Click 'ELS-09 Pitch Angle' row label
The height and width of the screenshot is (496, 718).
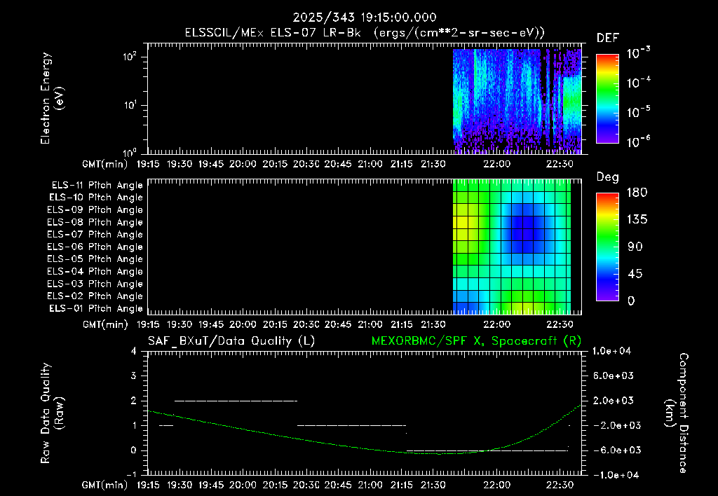(95, 210)
